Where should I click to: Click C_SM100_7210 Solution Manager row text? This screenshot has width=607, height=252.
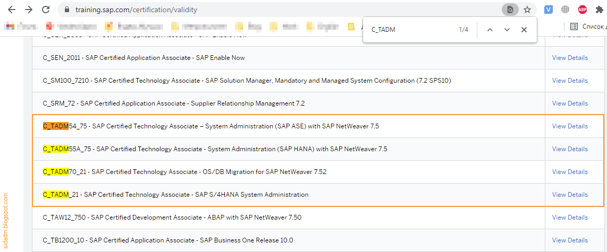click(247, 81)
